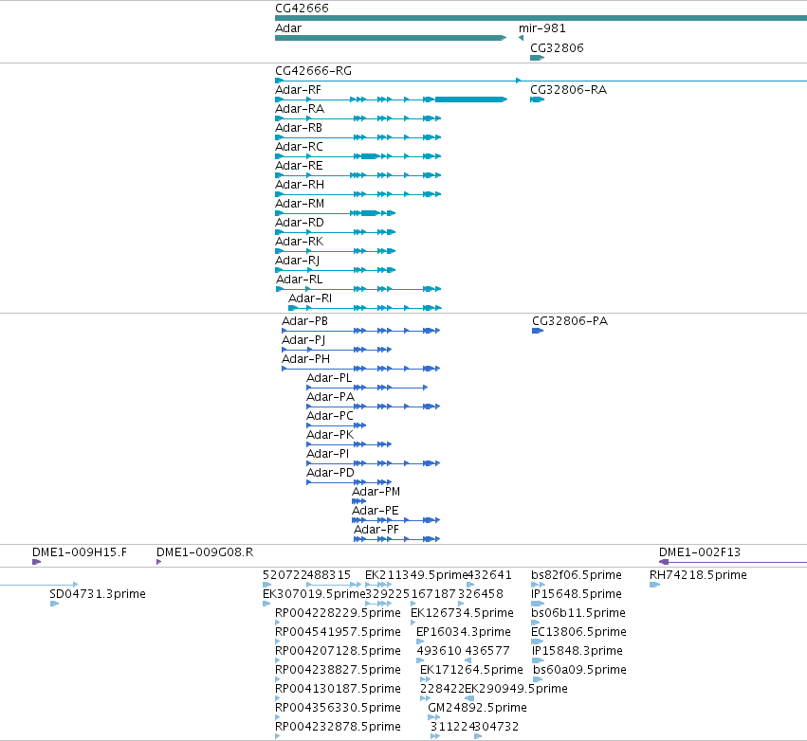Screen dimensions: 807x741
Task: Select EST RH74218.5prime
Action: point(654,585)
